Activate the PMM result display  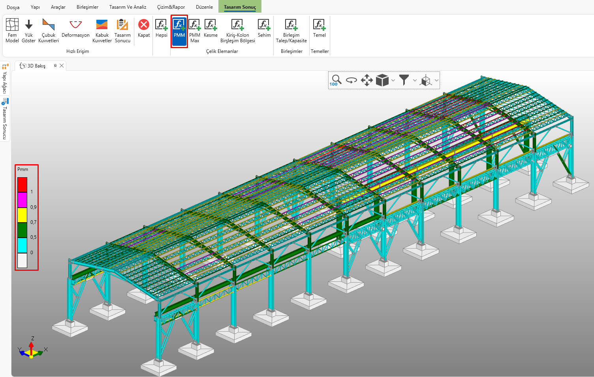179,31
